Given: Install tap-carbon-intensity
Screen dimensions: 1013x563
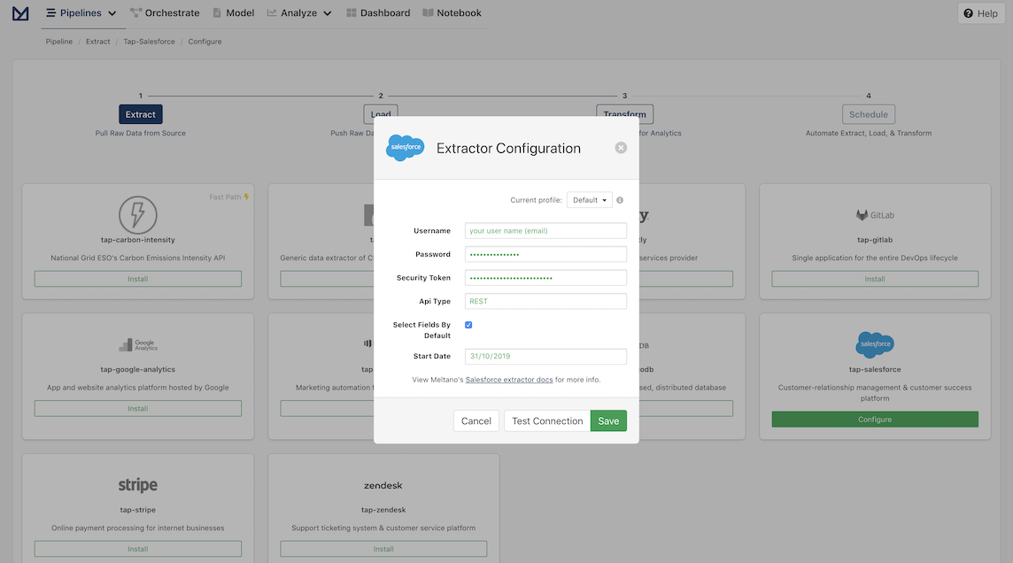Looking at the screenshot, I should (x=137, y=279).
